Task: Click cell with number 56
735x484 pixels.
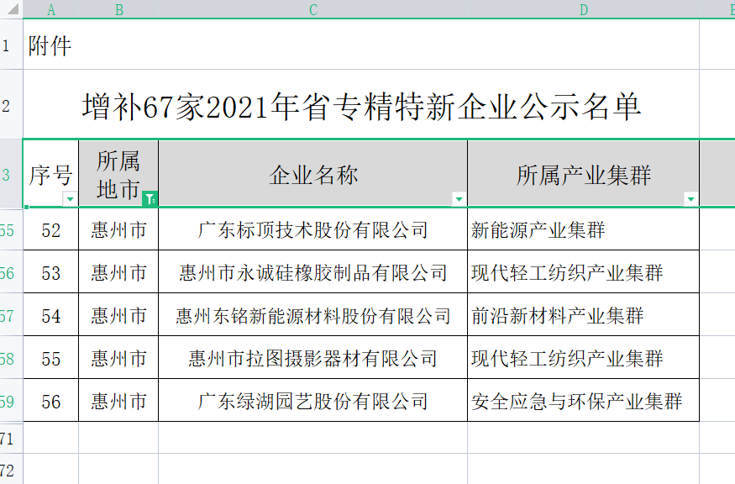Action: pos(51,401)
